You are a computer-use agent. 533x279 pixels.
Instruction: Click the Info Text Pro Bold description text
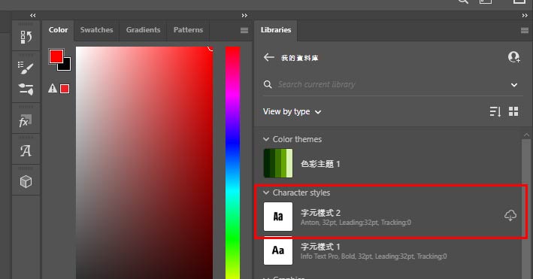(x=374, y=256)
